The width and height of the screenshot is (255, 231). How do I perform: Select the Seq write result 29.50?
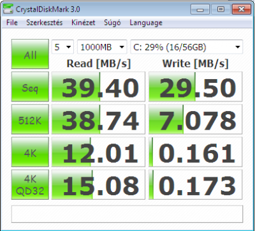pos(196,87)
